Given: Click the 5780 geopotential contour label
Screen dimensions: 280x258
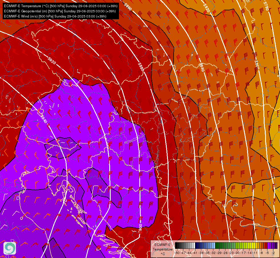Looking at the screenshot, I should coord(266,6).
